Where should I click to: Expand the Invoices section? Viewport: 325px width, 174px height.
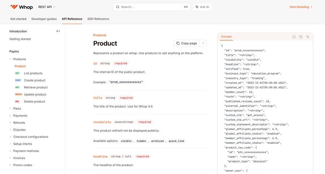(10, 158)
